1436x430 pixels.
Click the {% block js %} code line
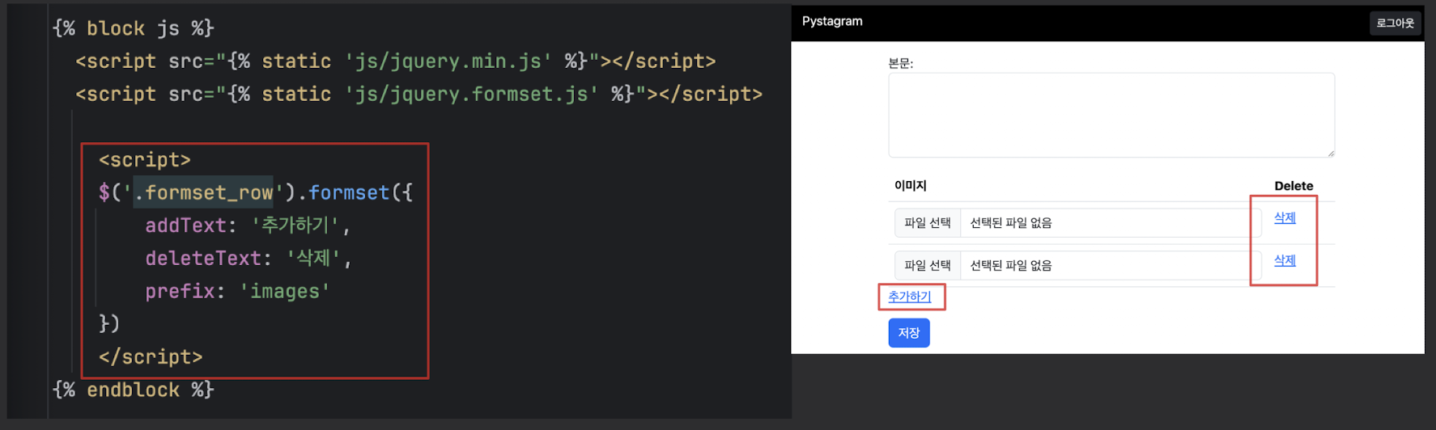(134, 28)
